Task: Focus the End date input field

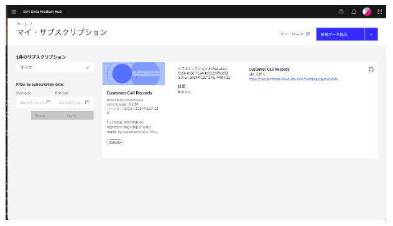Action: tap(75, 102)
